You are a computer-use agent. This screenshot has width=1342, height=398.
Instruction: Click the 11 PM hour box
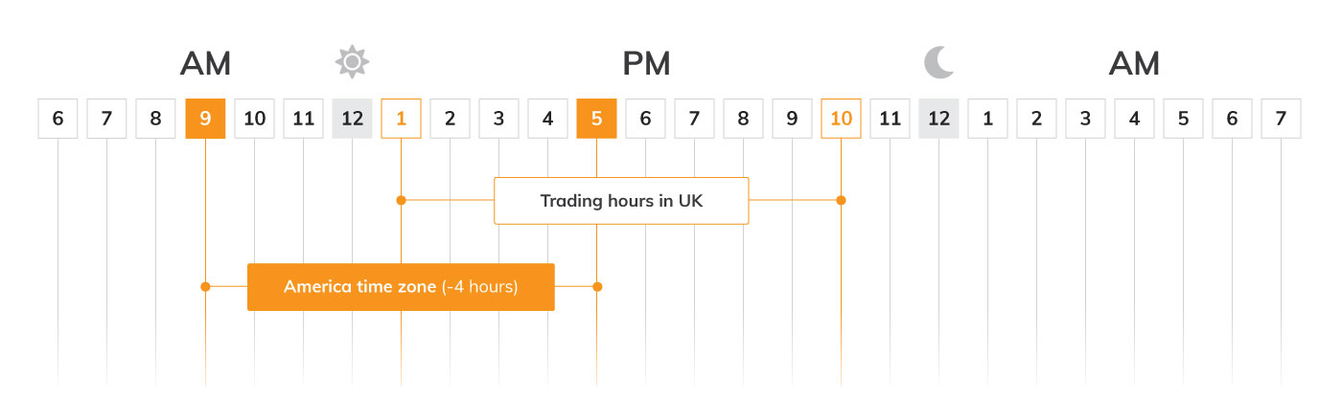click(890, 119)
